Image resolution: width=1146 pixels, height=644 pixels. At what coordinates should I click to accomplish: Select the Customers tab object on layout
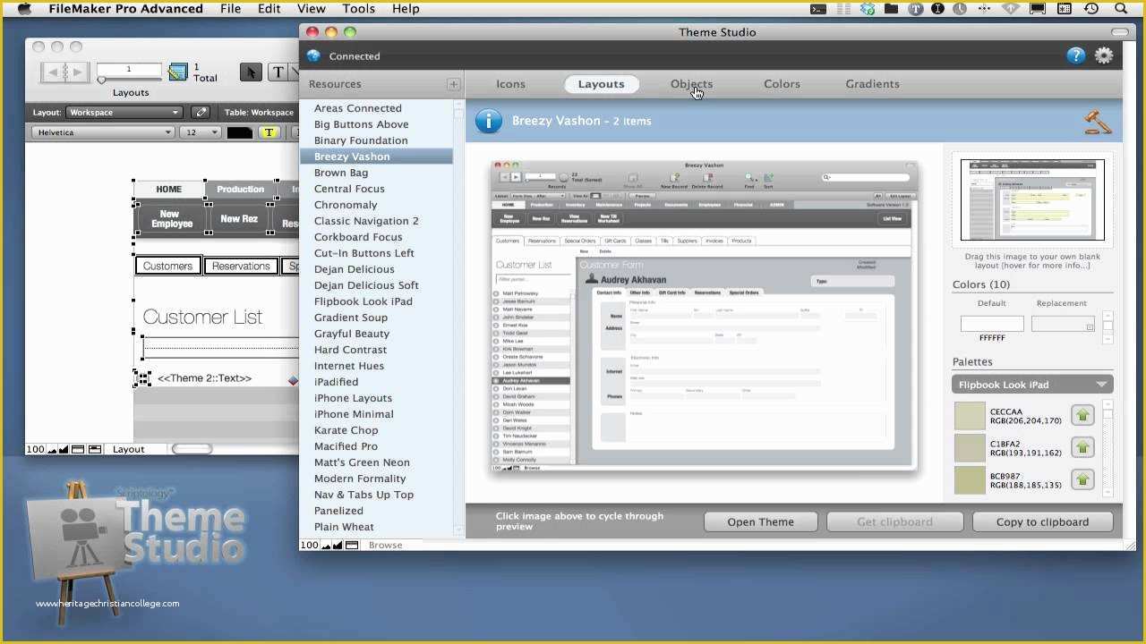167,266
